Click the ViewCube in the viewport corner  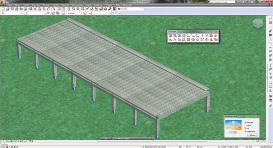(x=258, y=23)
